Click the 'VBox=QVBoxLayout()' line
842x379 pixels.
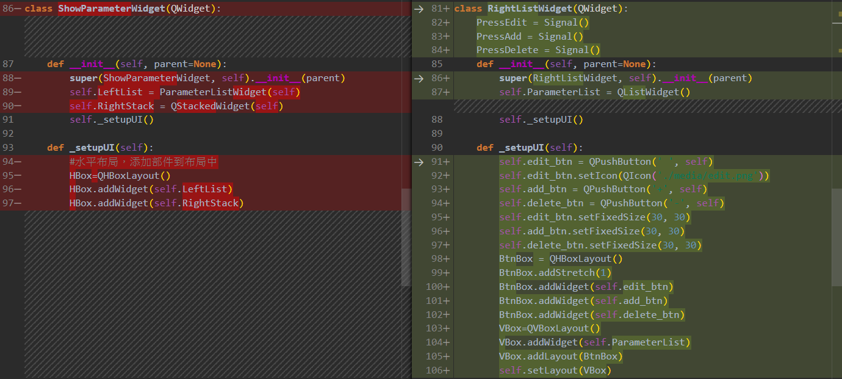coord(550,328)
